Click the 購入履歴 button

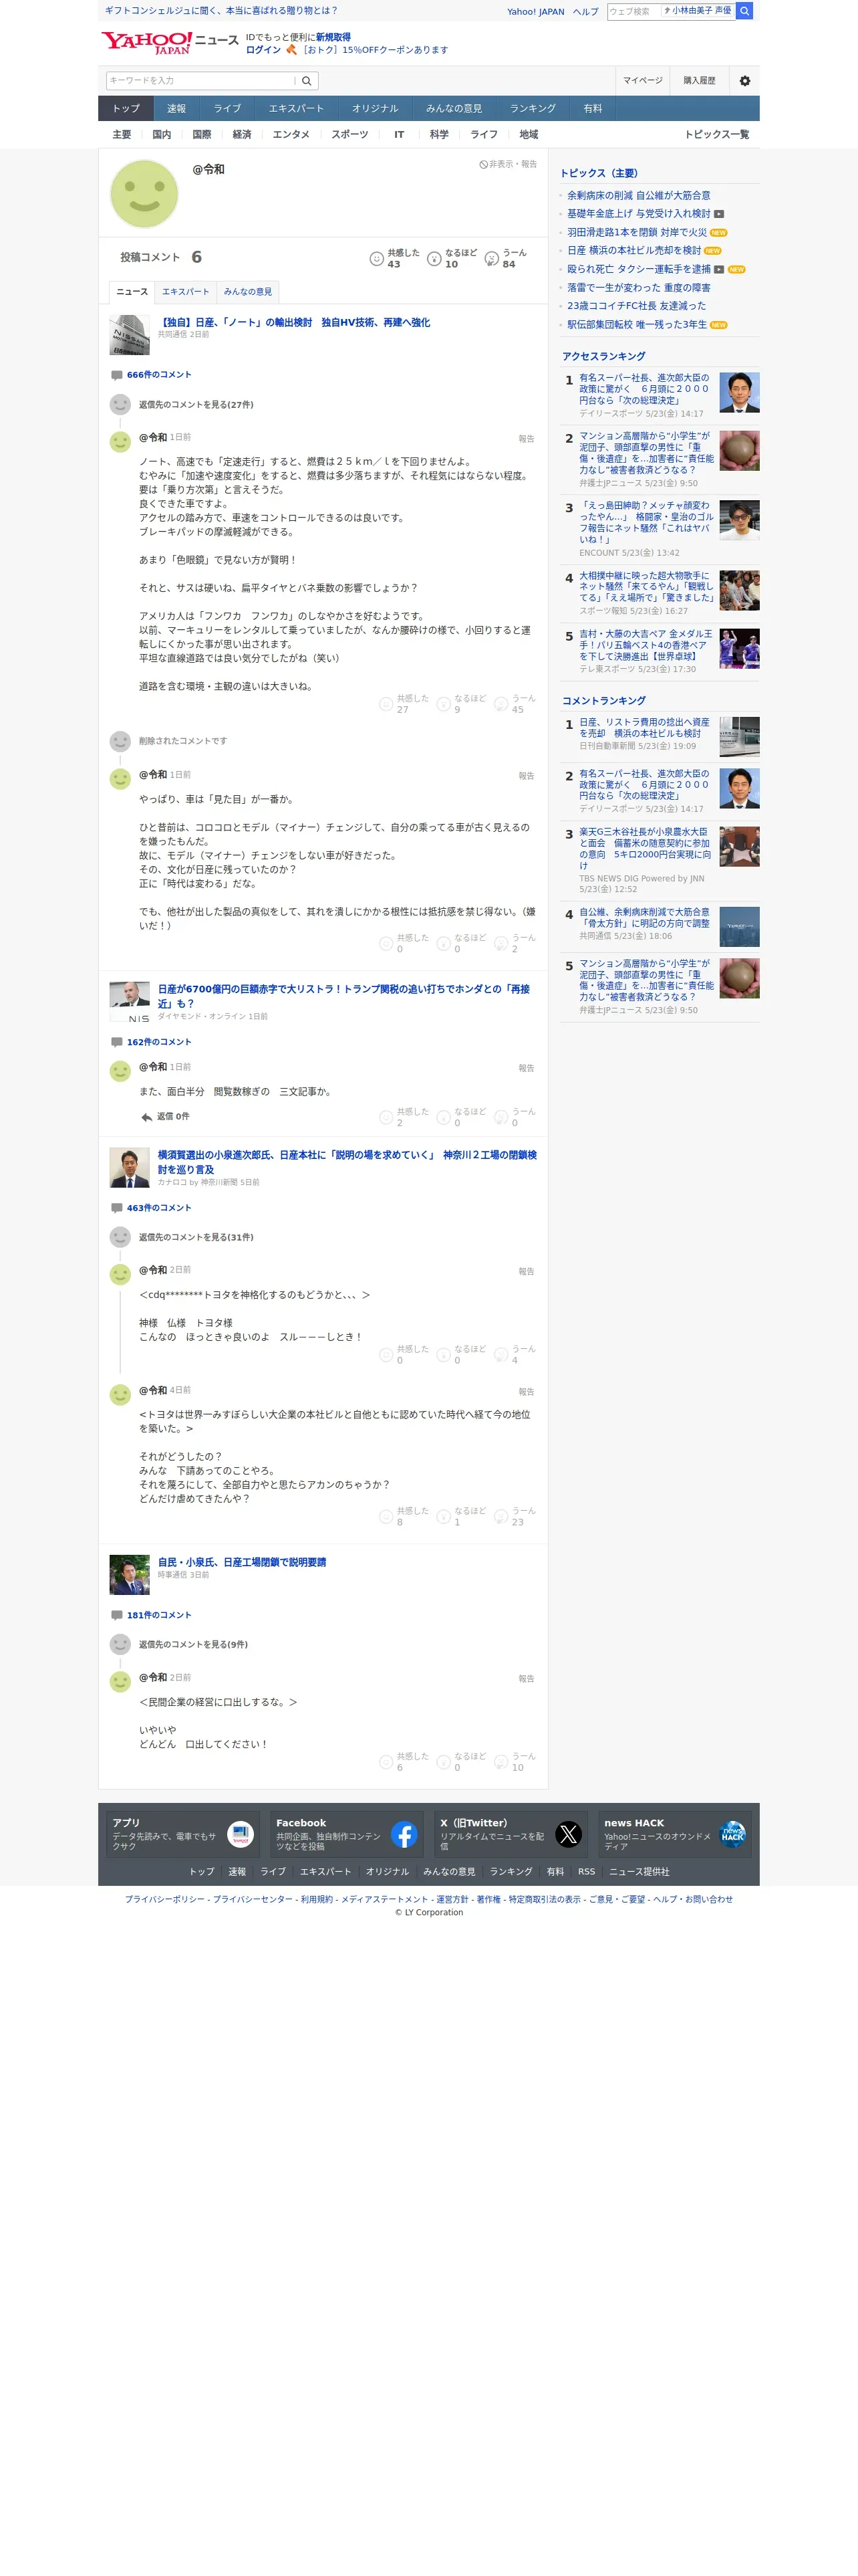699,81
